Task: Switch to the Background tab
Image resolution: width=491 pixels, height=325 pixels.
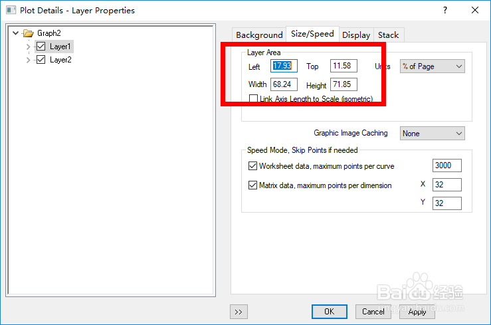Action: pyautogui.click(x=259, y=35)
